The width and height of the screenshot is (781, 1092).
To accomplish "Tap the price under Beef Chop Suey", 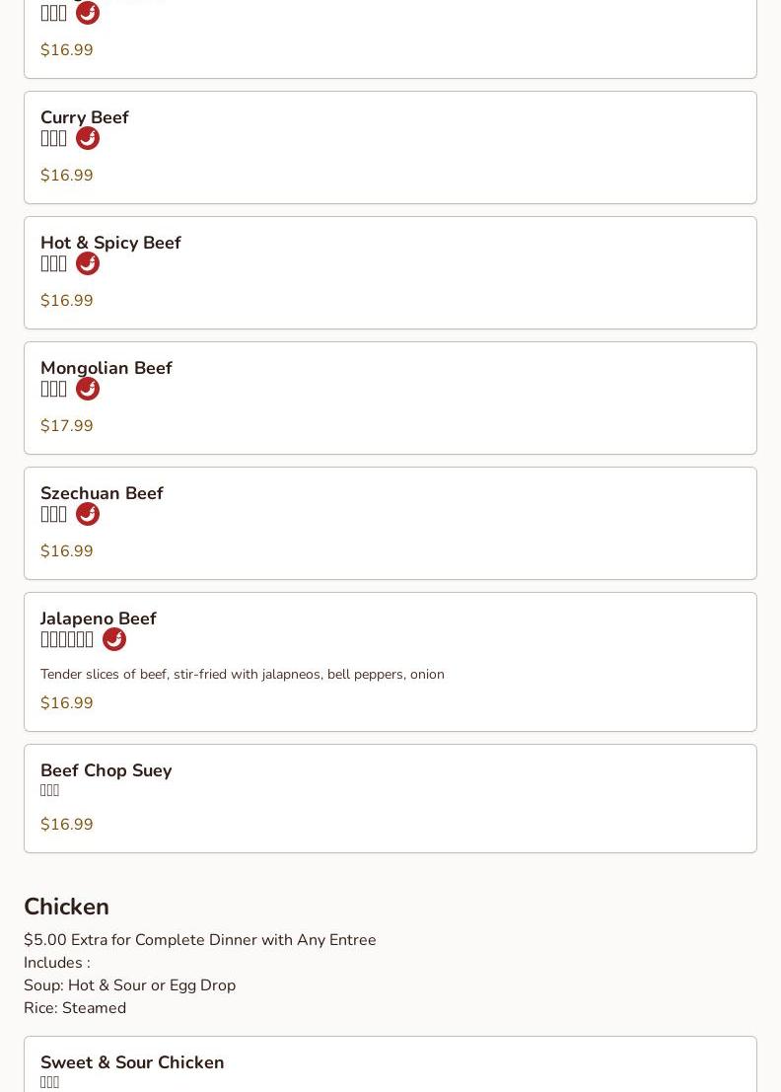I will (67, 825).
